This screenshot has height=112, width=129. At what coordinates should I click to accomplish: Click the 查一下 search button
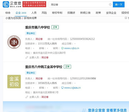click(x=119, y=4)
